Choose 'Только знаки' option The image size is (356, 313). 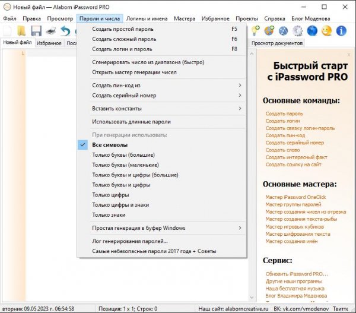pyautogui.click(x=162, y=215)
